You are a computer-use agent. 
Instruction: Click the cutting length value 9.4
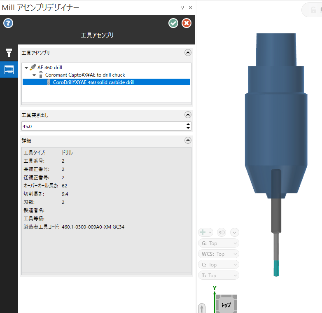coord(65,194)
